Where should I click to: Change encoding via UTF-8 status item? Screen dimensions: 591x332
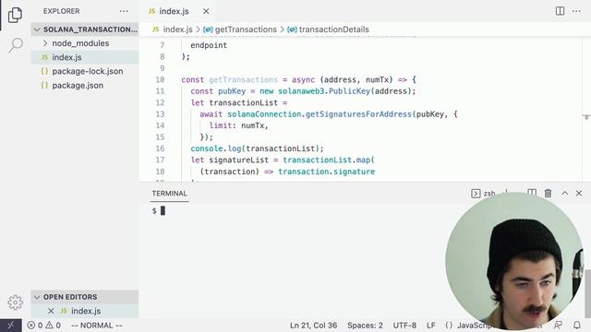tap(404, 326)
